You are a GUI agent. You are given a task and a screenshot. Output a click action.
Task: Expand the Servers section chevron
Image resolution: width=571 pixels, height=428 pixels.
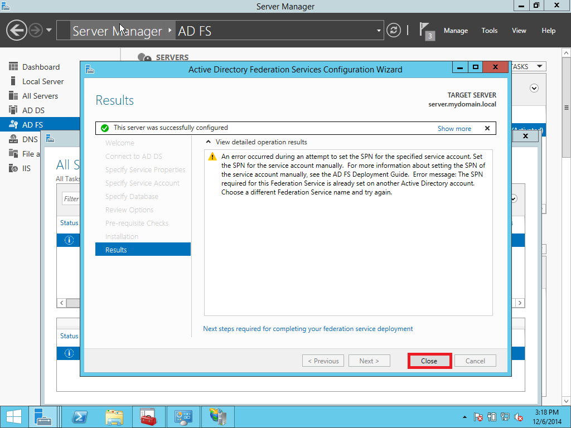click(x=534, y=88)
